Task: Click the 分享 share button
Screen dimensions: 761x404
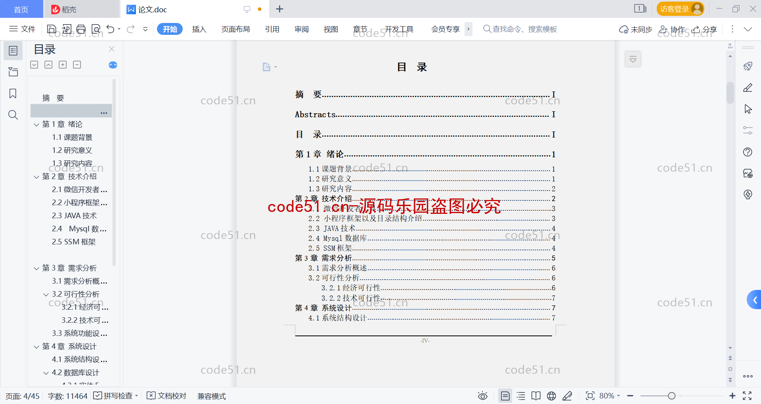Action: 704,29
